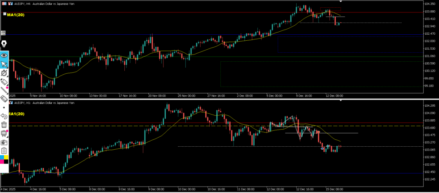439x193 pixels.
Task: Take a screenshot with camera icon
Action: pos(4,142)
